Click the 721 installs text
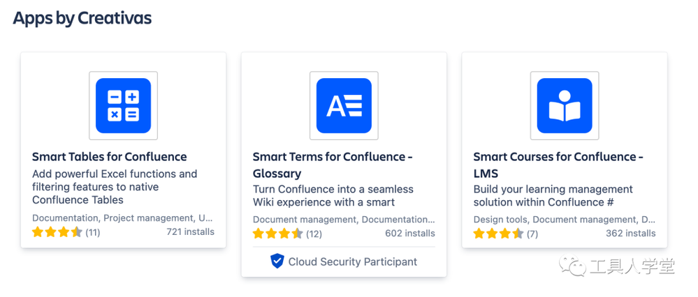This screenshot has height=297, width=698. click(191, 231)
